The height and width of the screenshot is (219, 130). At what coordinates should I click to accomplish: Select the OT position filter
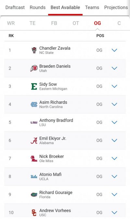[x=76, y=23]
